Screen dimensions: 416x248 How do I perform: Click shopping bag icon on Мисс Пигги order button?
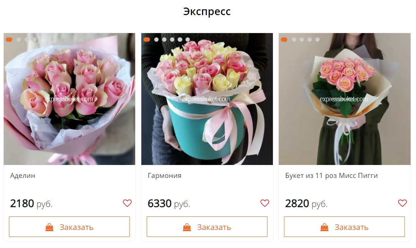point(324,227)
